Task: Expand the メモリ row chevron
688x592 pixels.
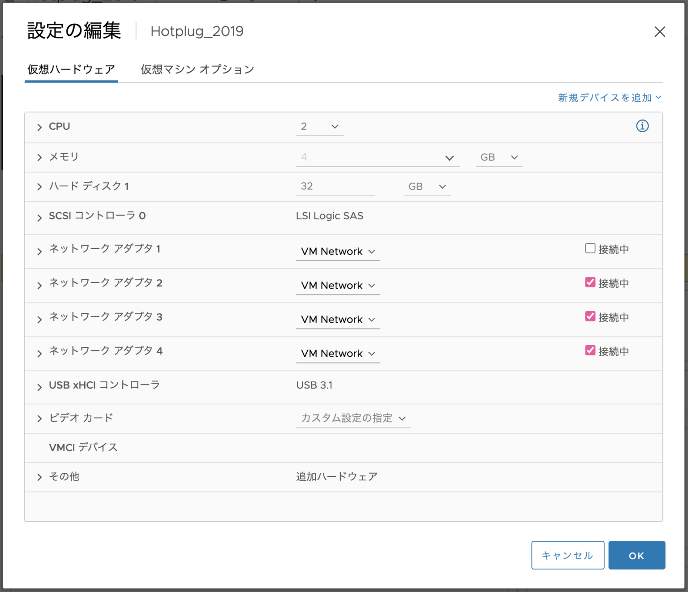Action: pos(39,157)
